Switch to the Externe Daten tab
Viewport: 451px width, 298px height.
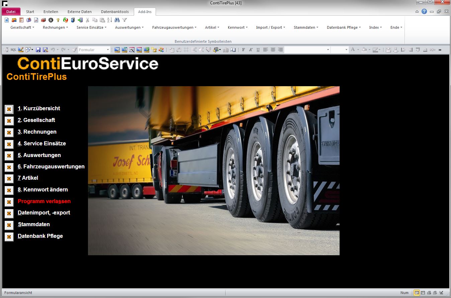click(80, 12)
